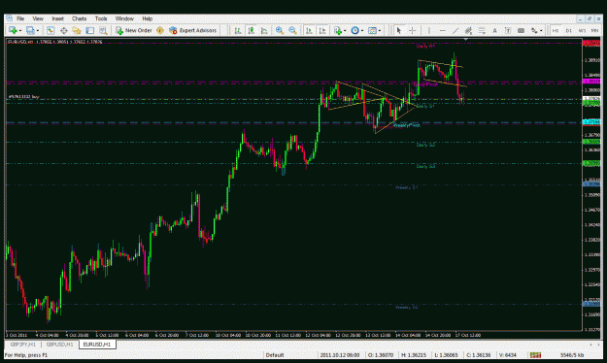Open the File menu
This screenshot has width=607, height=363.
[20, 18]
